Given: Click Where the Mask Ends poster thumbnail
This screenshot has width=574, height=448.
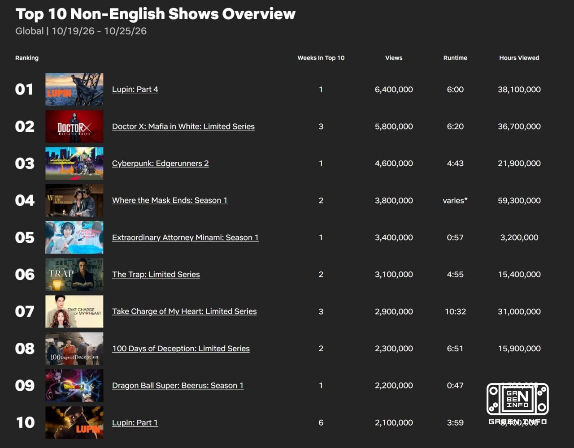Looking at the screenshot, I should (74, 200).
